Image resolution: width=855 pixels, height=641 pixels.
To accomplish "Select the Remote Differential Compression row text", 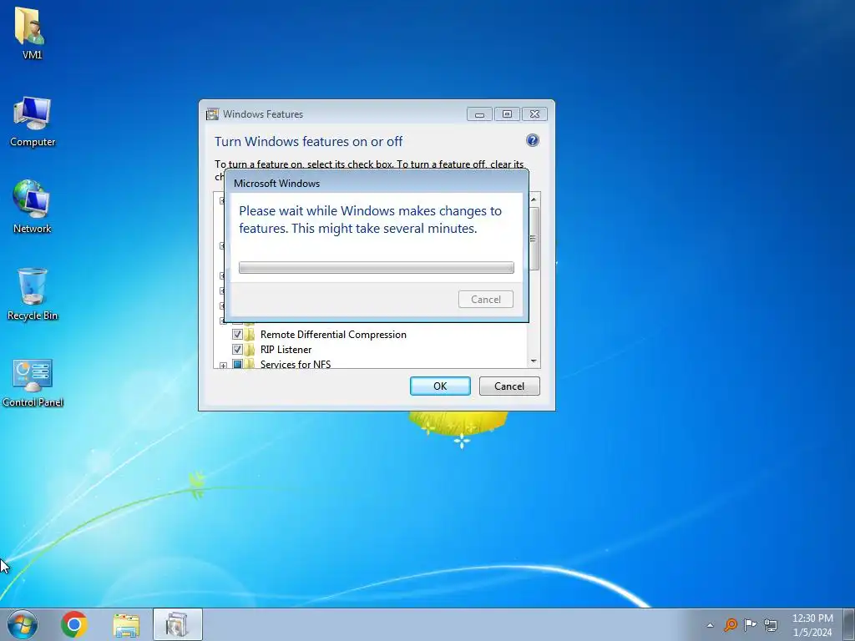I will [x=333, y=335].
